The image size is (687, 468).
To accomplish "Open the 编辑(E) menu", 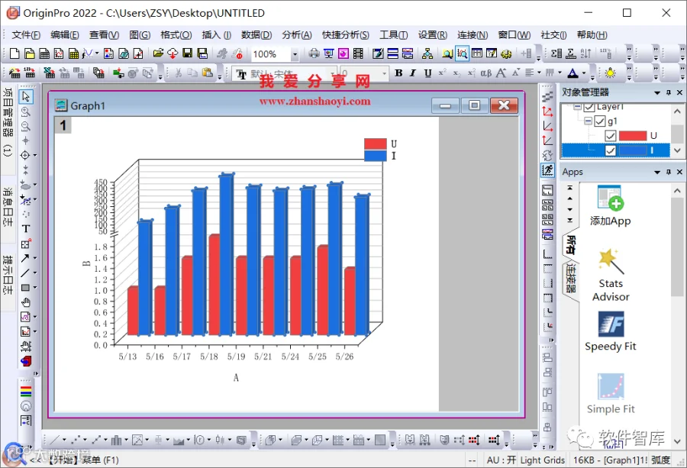I will click(65, 34).
